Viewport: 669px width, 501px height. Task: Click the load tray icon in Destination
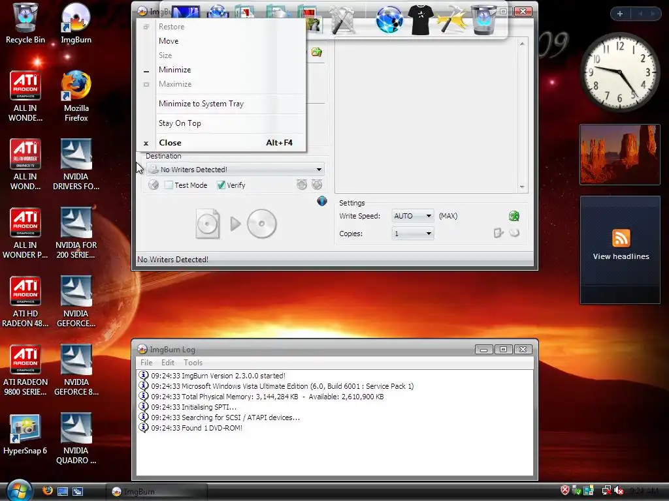tap(317, 185)
